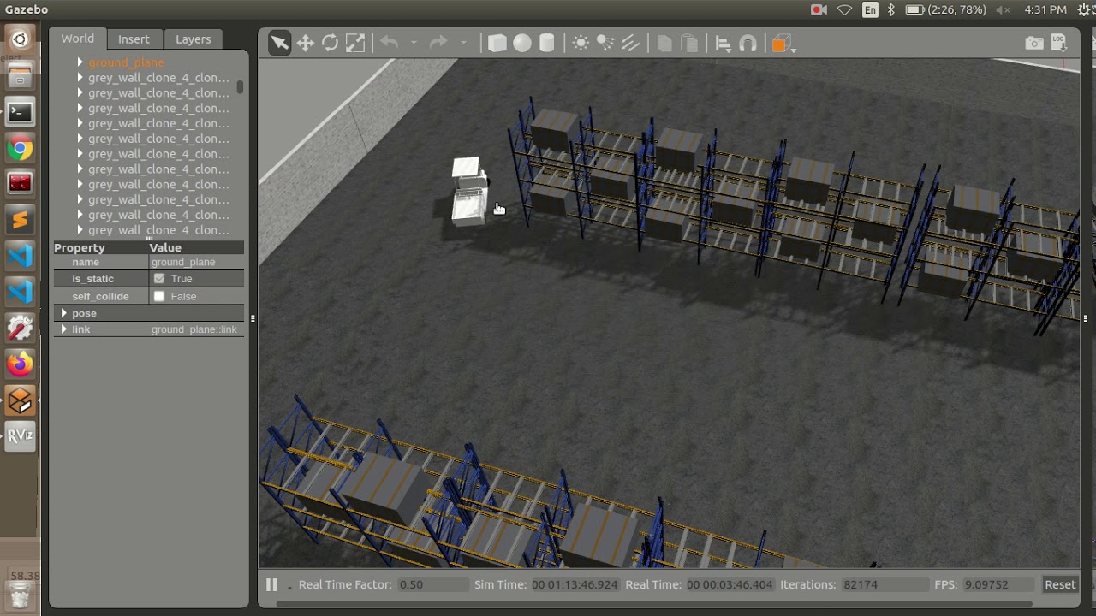Enable the Snap magnet tool
Image resolution: width=1096 pixels, height=616 pixels.
(748, 44)
